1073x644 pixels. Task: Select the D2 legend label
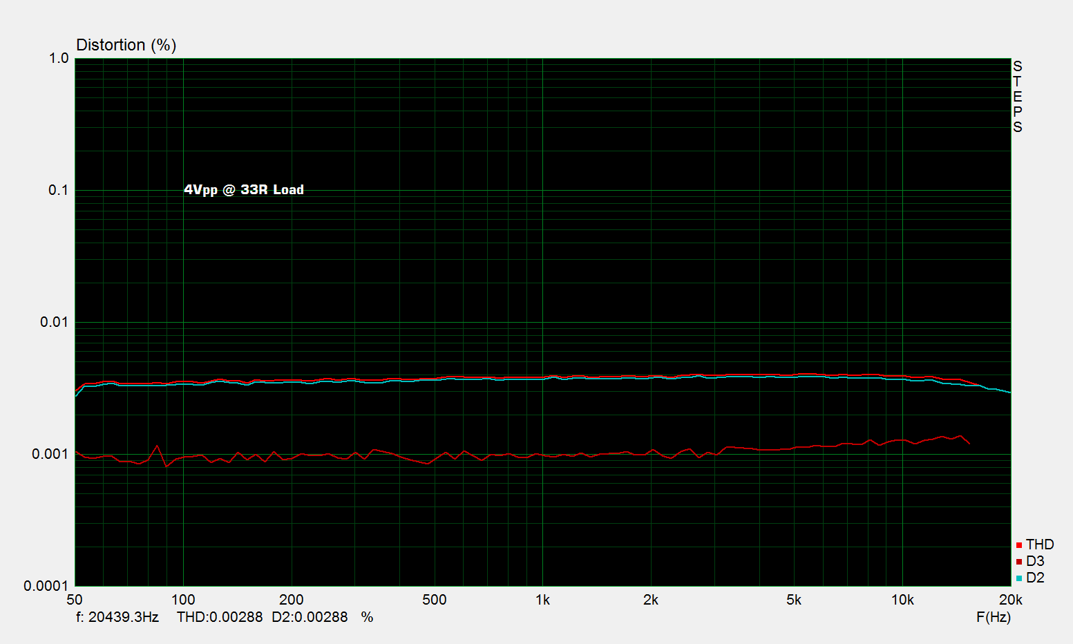point(1035,578)
